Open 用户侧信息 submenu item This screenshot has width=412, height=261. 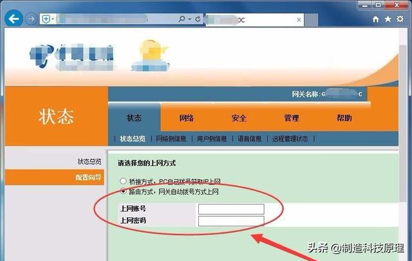coord(212,139)
